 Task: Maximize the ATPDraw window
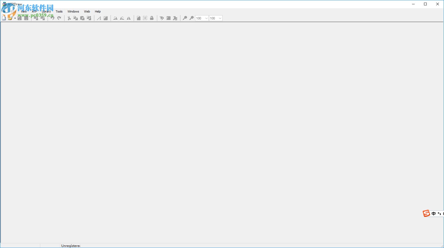425,4
